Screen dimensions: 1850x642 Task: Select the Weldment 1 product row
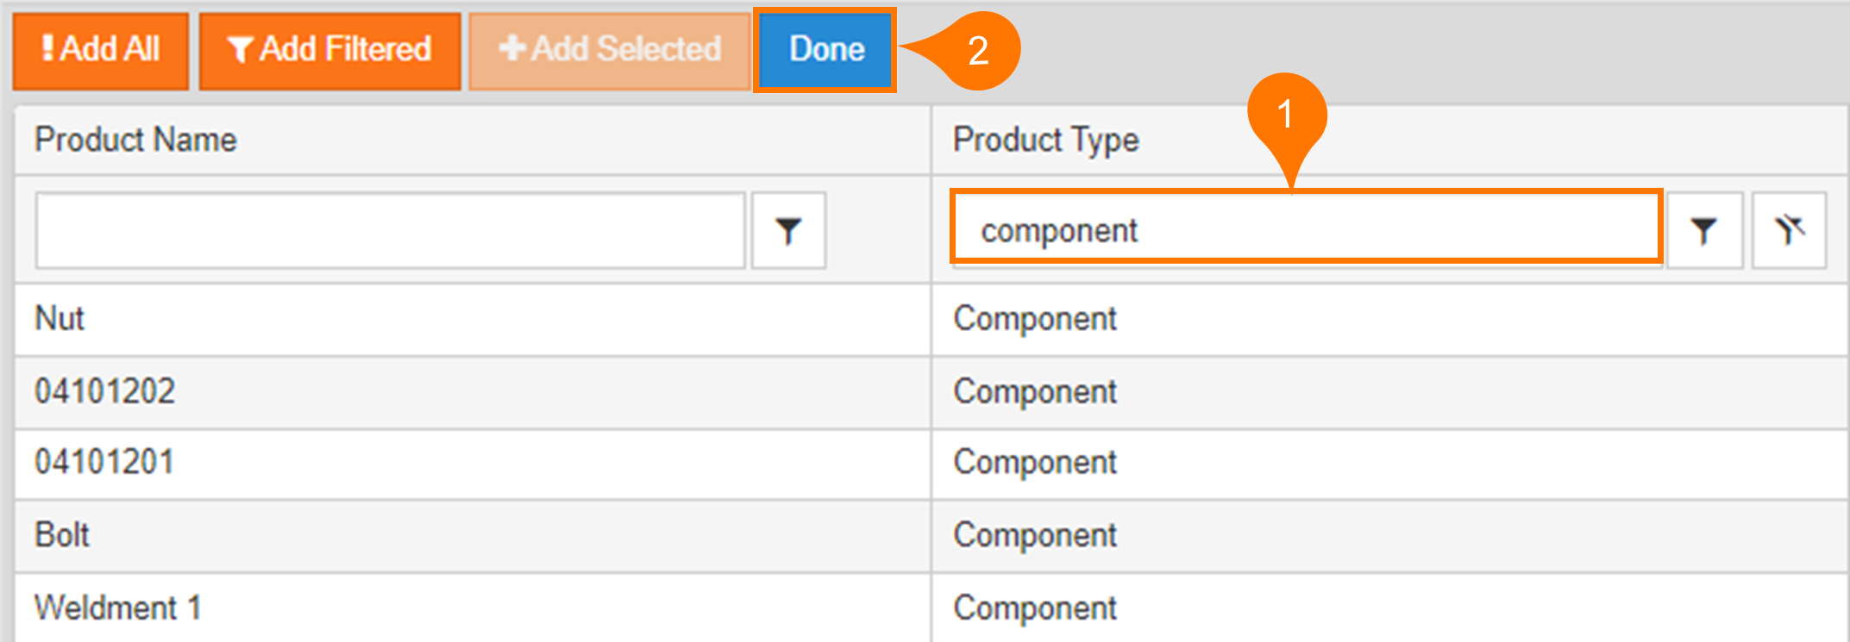click(117, 608)
